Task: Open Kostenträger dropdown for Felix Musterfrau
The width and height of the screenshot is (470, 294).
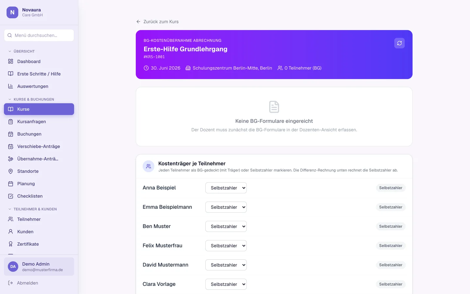Action: [x=226, y=246]
